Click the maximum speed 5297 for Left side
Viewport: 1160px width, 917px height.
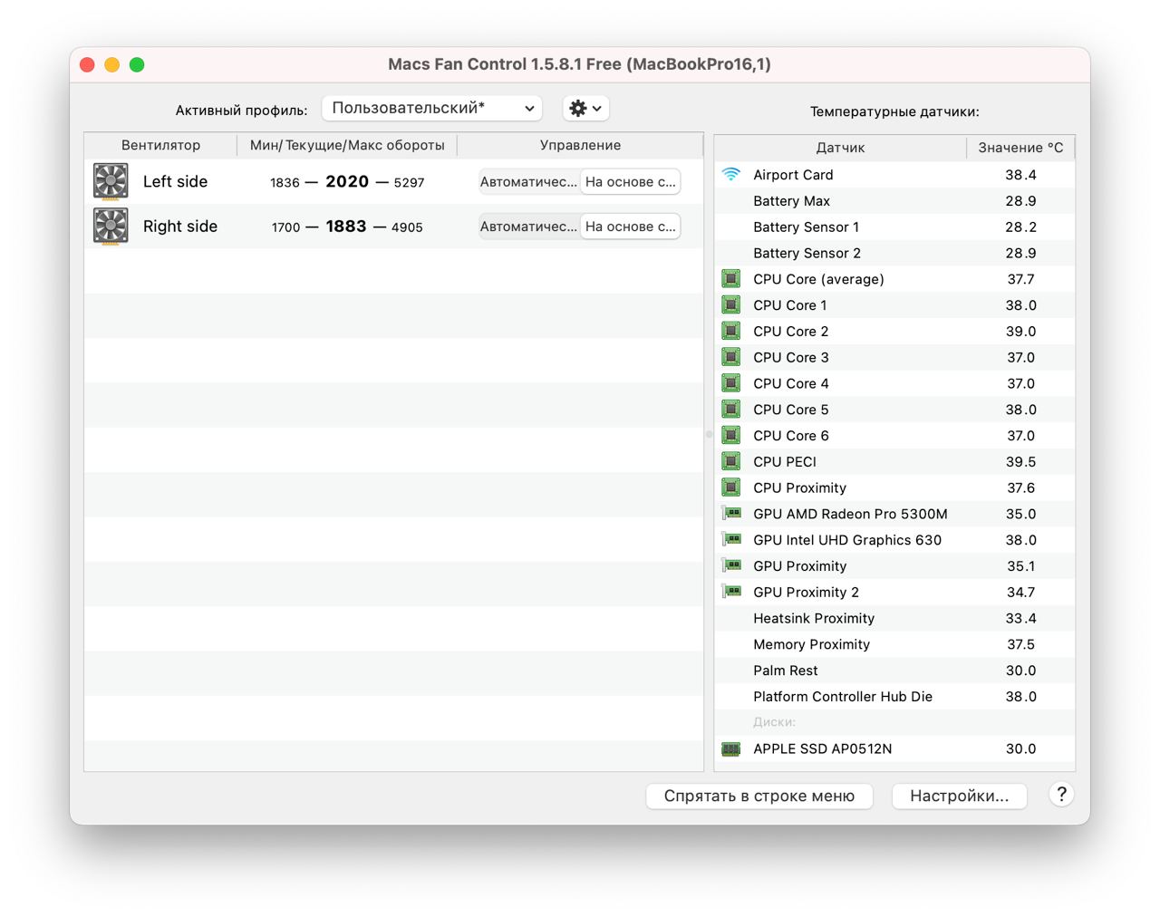(409, 182)
